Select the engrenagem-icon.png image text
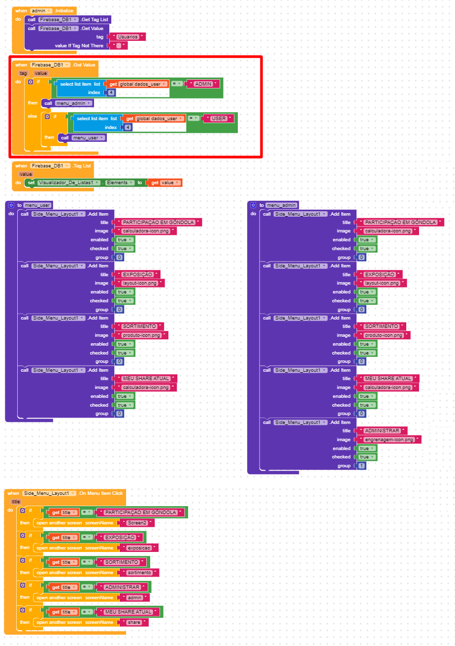455x646 pixels. click(389, 440)
